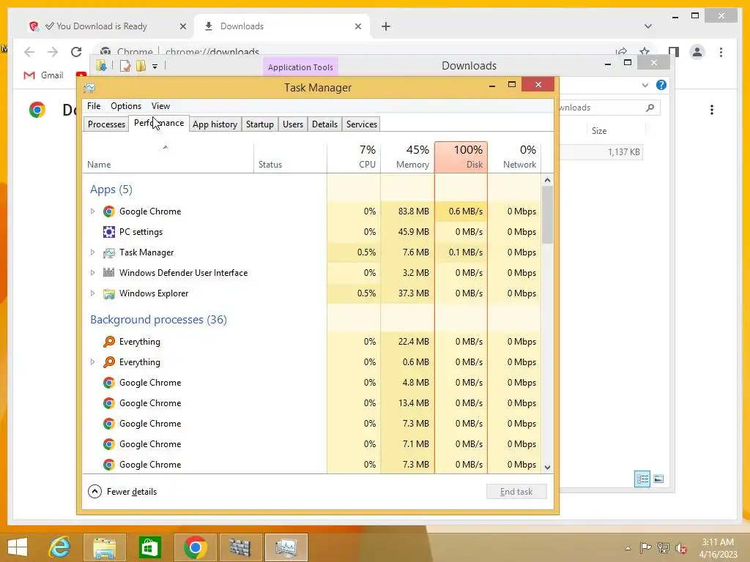
Task: Open the Chrome profile avatar
Action: 697,52
